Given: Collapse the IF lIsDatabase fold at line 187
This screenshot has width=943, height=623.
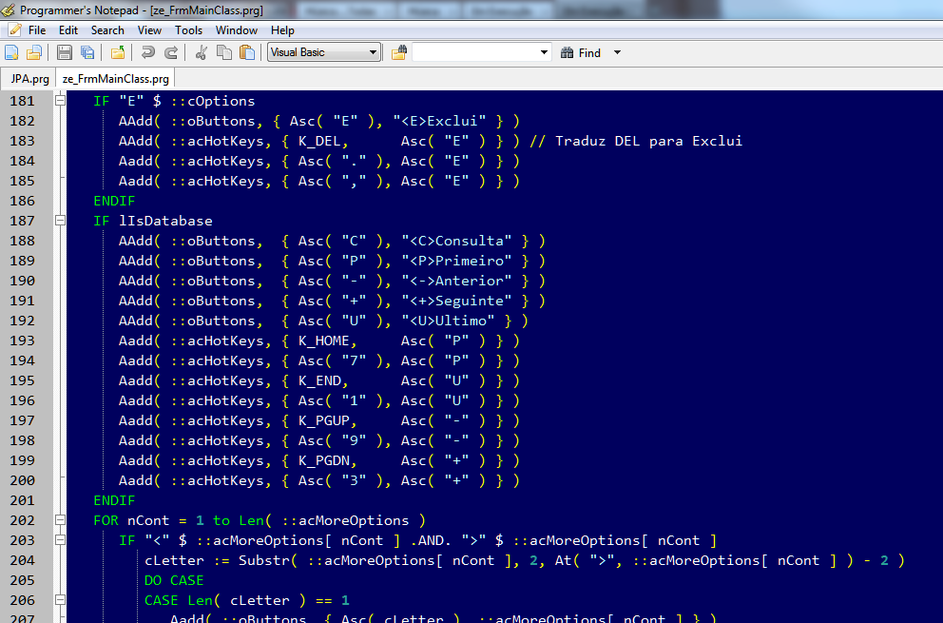Looking at the screenshot, I should (x=60, y=221).
